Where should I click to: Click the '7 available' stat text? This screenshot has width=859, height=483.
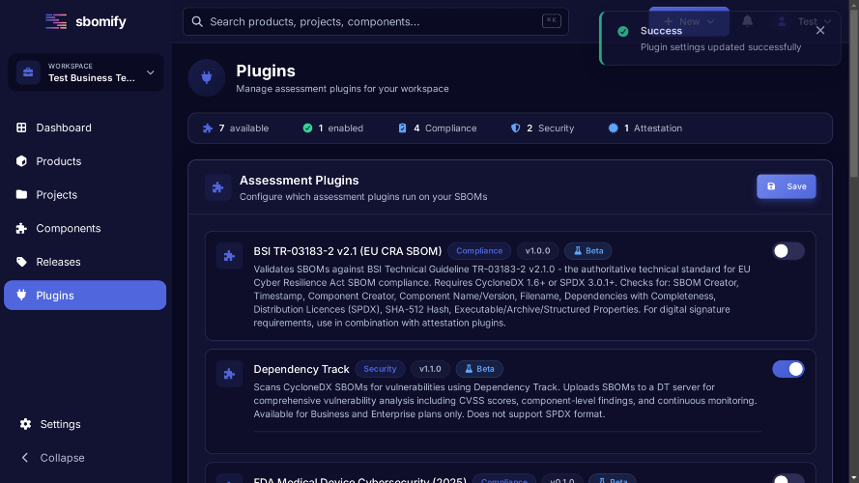point(243,128)
